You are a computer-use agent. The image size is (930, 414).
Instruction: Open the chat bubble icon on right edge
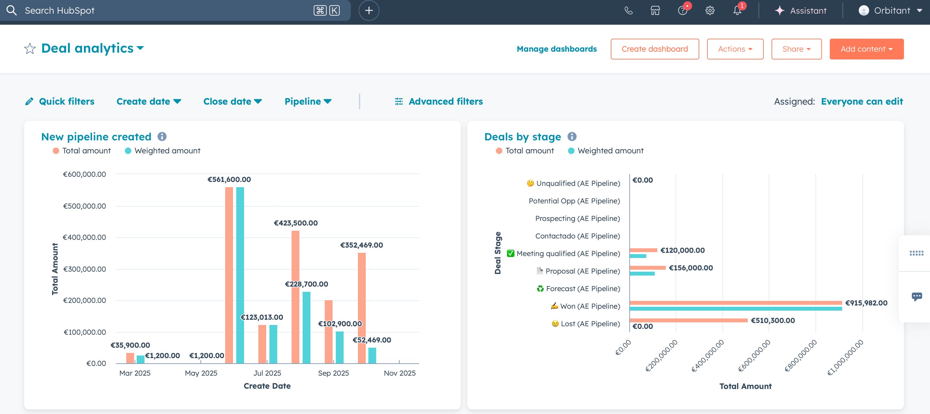click(x=916, y=297)
